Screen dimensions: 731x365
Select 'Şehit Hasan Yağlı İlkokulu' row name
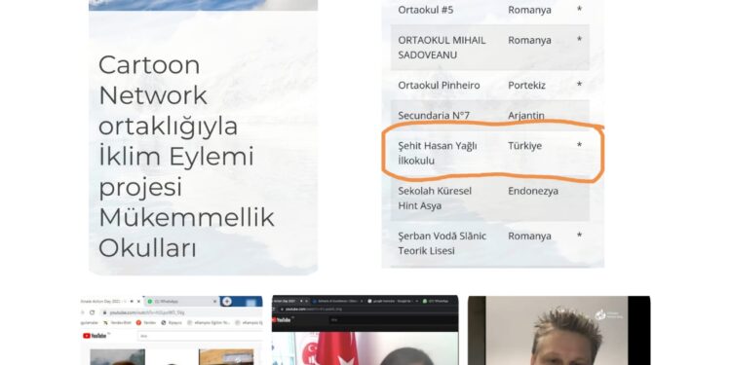(438, 153)
